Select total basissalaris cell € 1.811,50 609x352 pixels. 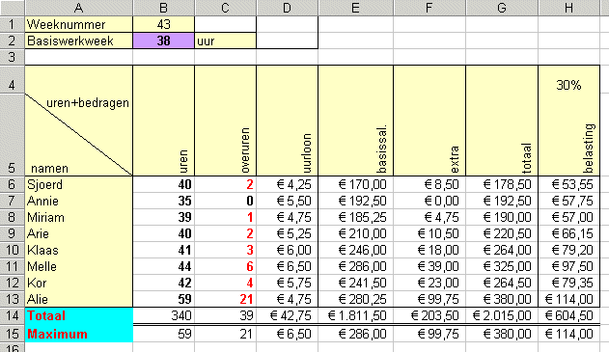point(356,315)
